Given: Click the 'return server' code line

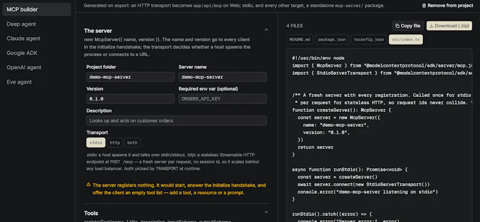Looking at the screenshot, I should [316, 147].
